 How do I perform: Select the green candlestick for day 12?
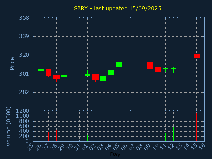point(173,68)
